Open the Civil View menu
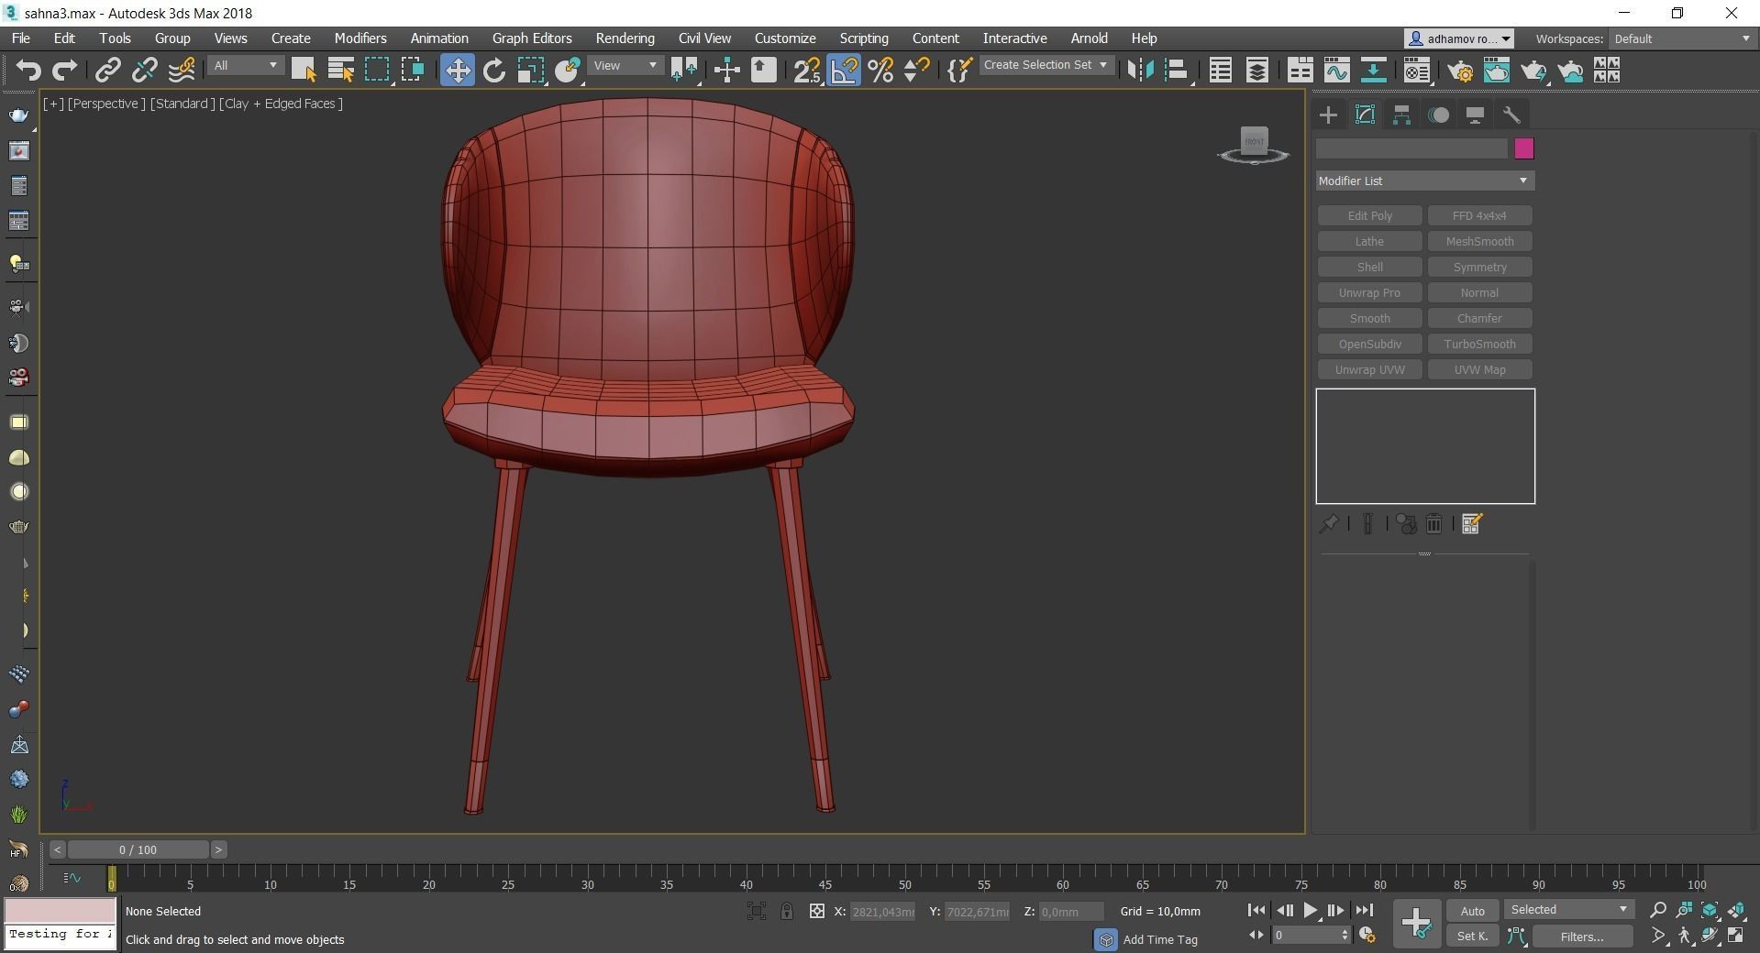1760x953 pixels. click(x=704, y=38)
